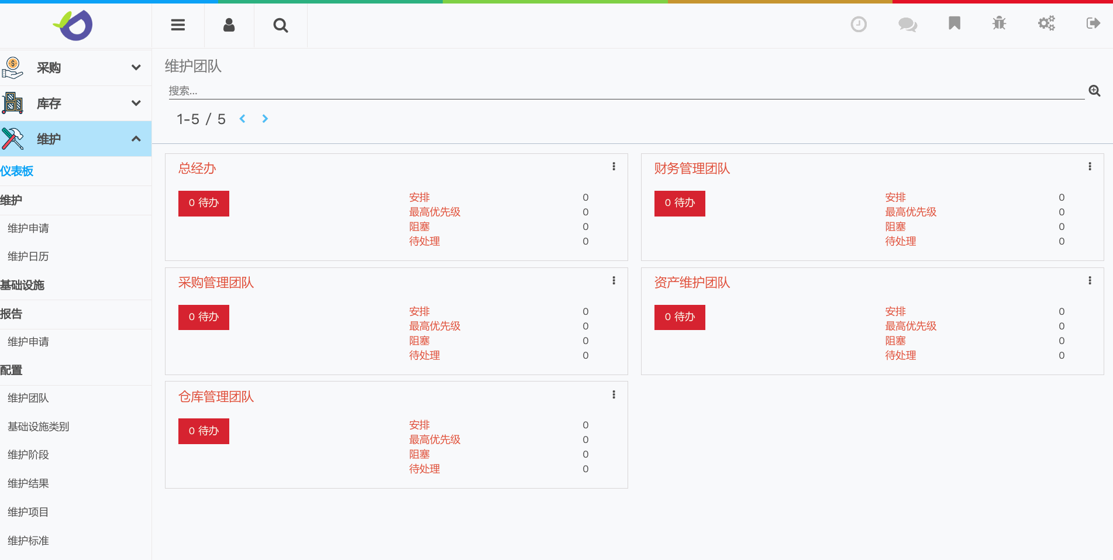Click the logout icon
The image size is (1113, 560).
pos(1093,23)
